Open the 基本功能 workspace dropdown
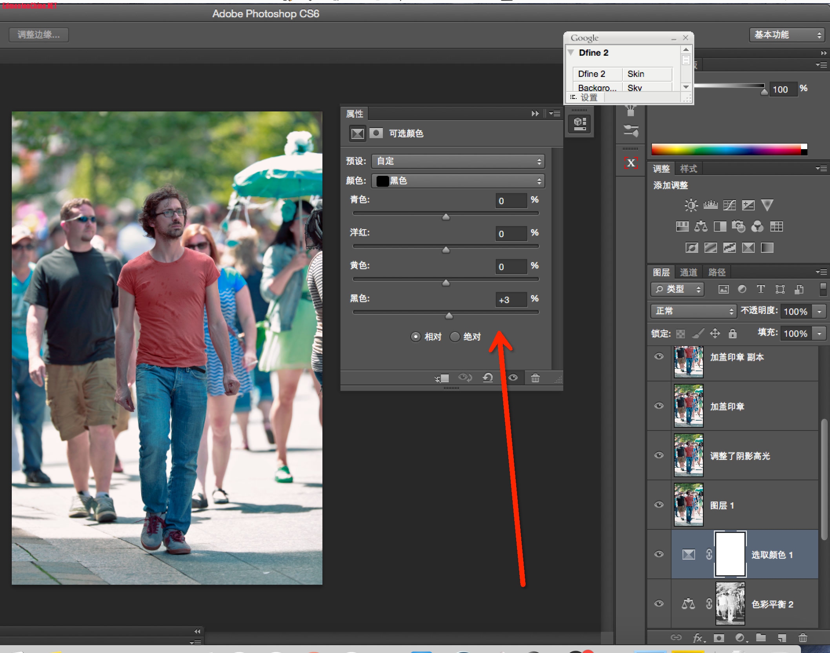The image size is (830, 653). [x=787, y=35]
